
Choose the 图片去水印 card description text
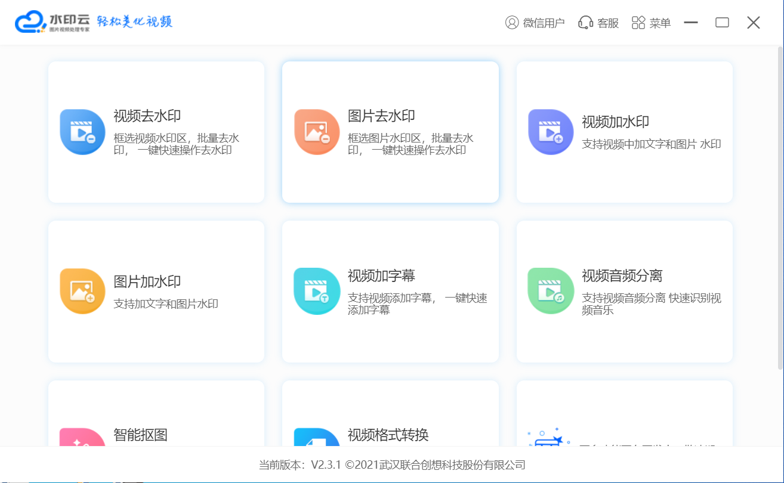point(410,144)
